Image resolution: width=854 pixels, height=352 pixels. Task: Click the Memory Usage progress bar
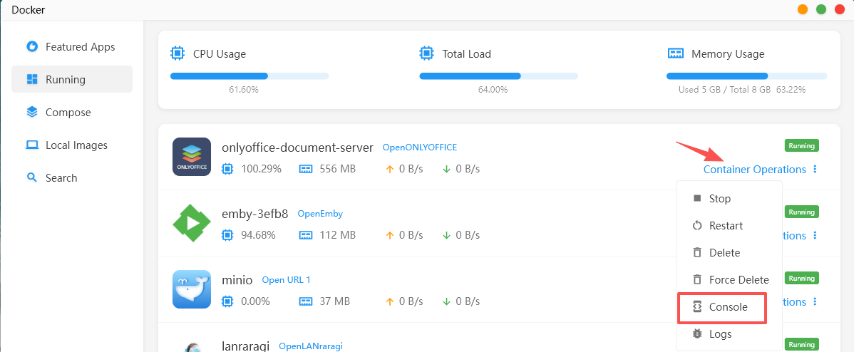click(746, 76)
